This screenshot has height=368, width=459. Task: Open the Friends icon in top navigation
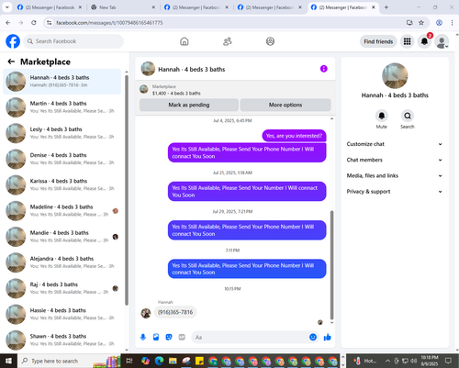click(x=228, y=41)
